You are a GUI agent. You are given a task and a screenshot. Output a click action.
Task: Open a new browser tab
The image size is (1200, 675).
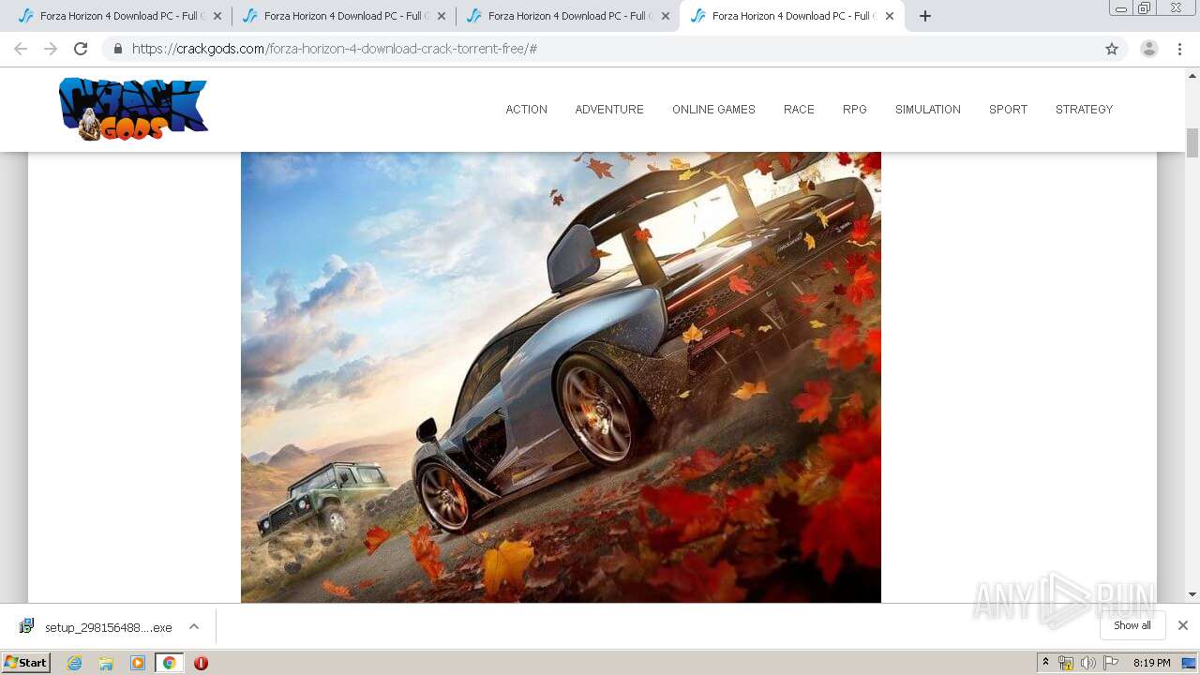point(925,16)
